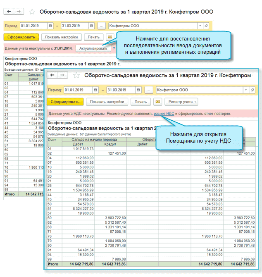Add rear window report to favorites star

click(32, 12)
